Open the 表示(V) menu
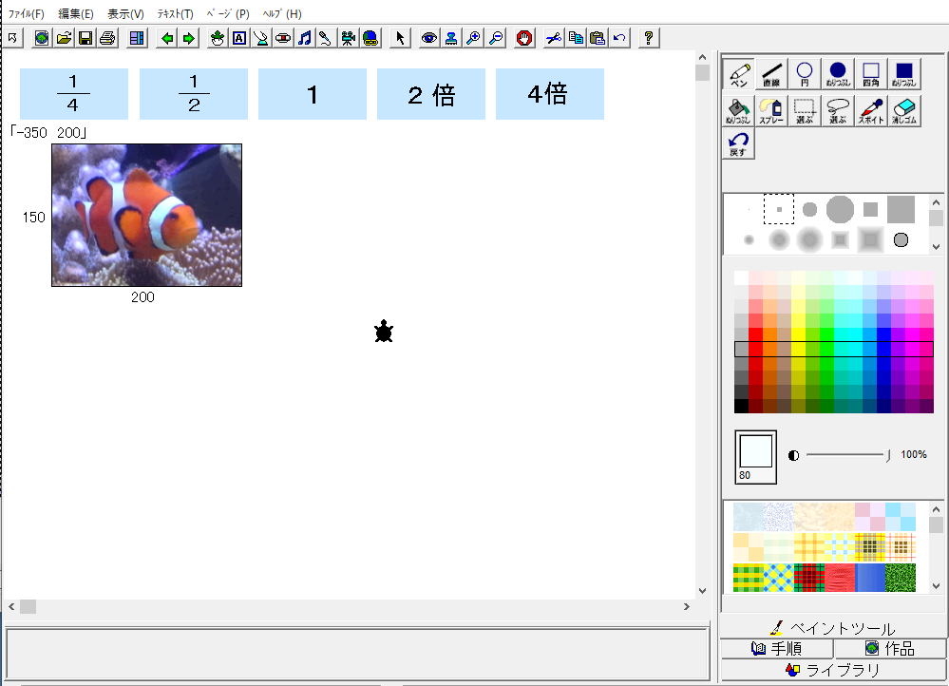Screen dimensions: 949x686 click(125, 14)
